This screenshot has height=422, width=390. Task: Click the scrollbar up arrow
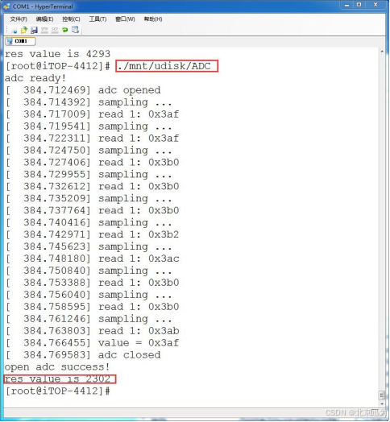point(382,52)
